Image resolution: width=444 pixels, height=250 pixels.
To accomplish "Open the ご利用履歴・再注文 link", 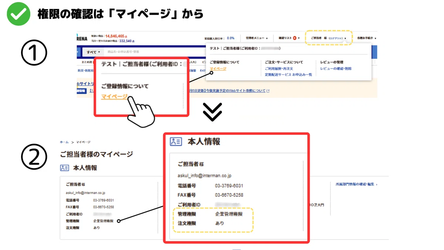I will click(x=279, y=69).
